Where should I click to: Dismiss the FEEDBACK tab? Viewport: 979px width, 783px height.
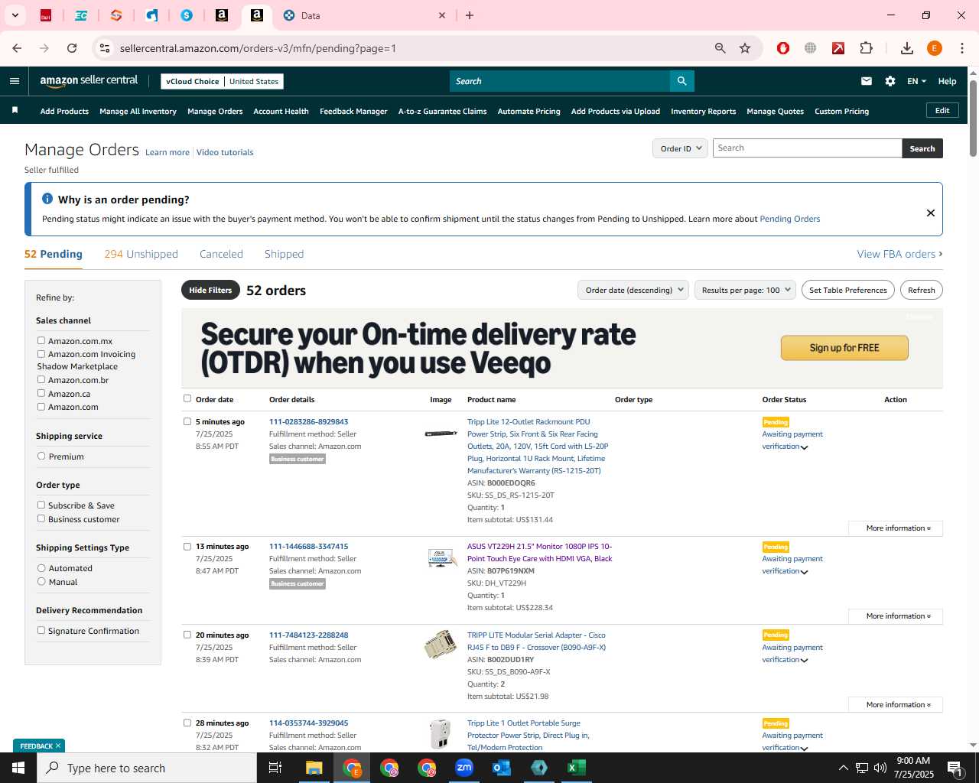pyautogui.click(x=58, y=746)
